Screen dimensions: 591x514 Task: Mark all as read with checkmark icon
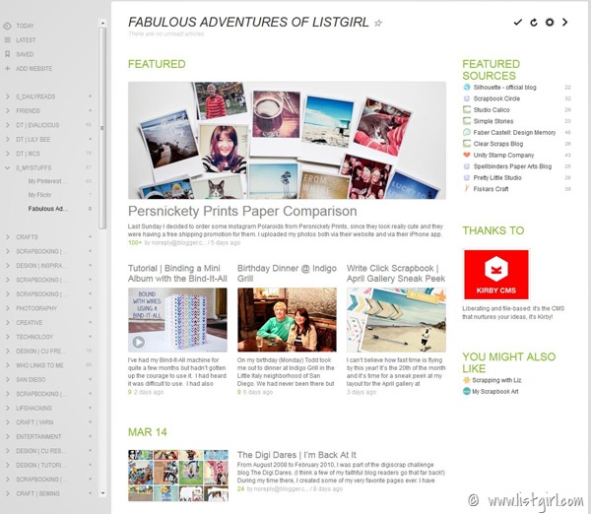(518, 23)
